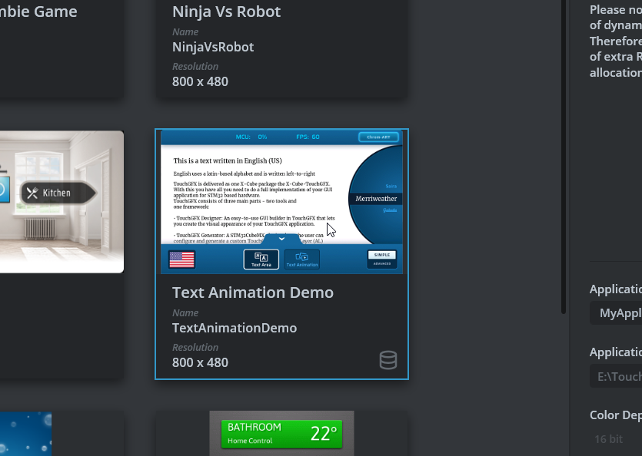Enable the Text Area mode button
This screenshot has width=642, height=456.
click(261, 259)
